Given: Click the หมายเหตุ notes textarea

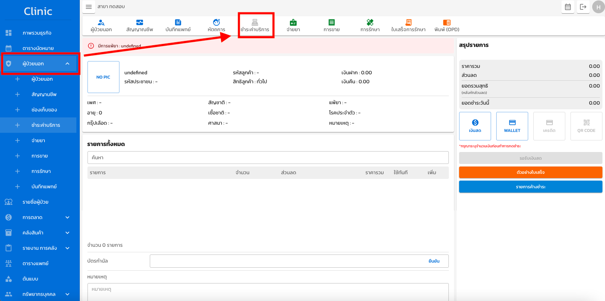Looking at the screenshot, I should [x=268, y=292].
